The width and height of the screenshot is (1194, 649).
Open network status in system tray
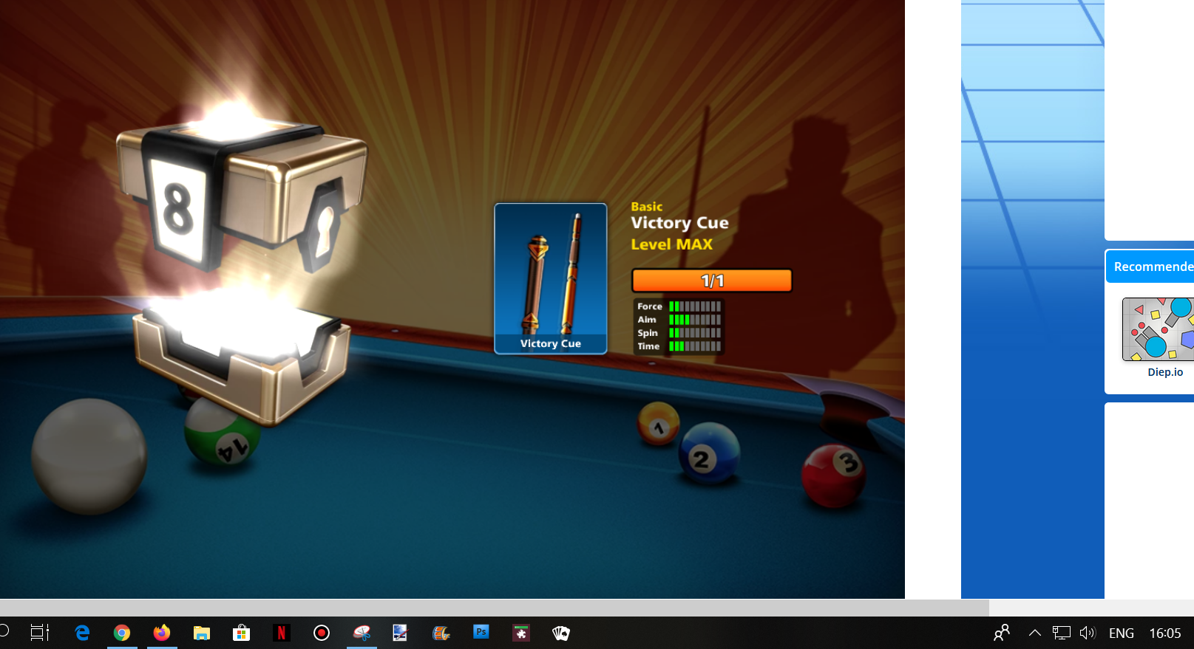[1062, 633]
